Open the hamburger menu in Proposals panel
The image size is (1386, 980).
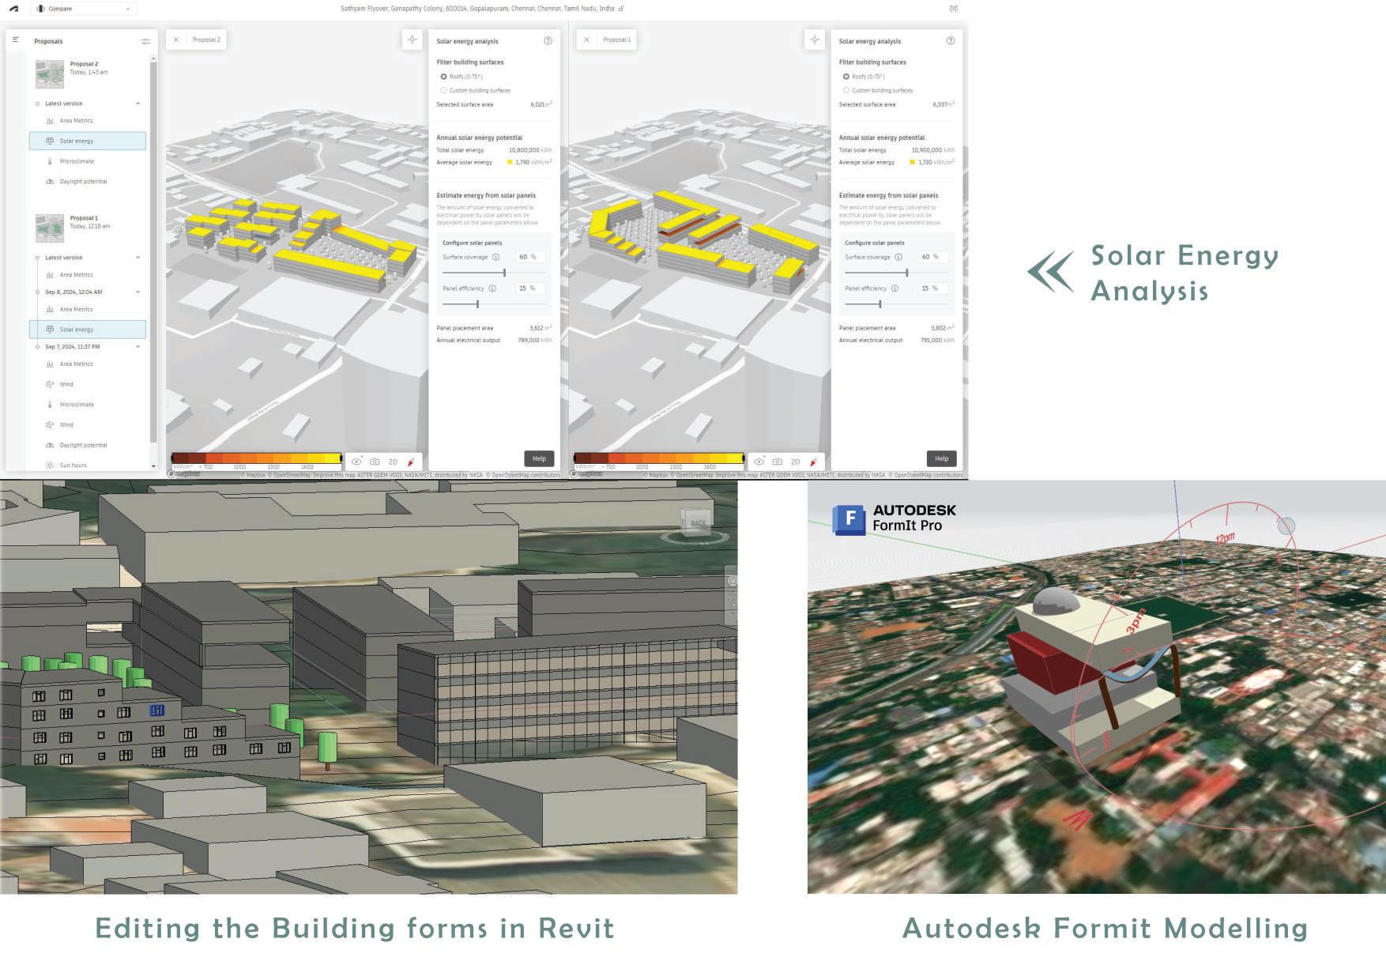(15, 40)
